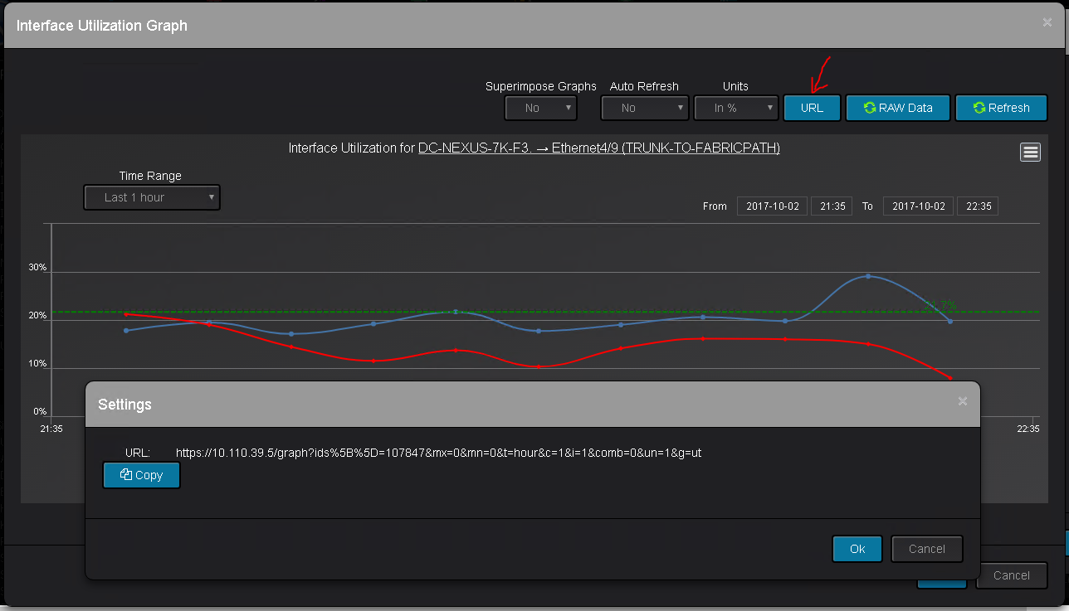Click the 20% y-axis label
The image size is (1069, 611).
point(38,316)
